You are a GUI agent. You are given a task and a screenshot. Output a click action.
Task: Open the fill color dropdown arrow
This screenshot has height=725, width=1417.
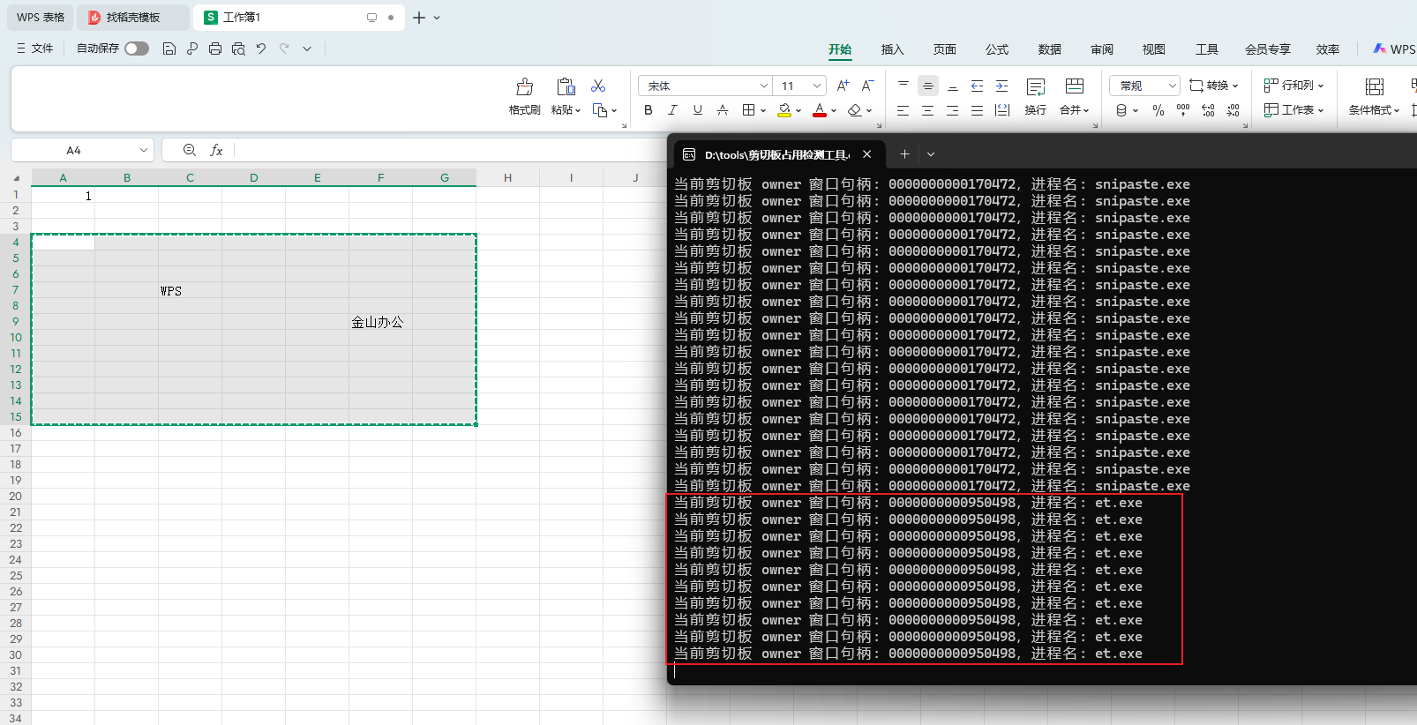[x=798, y=111]
